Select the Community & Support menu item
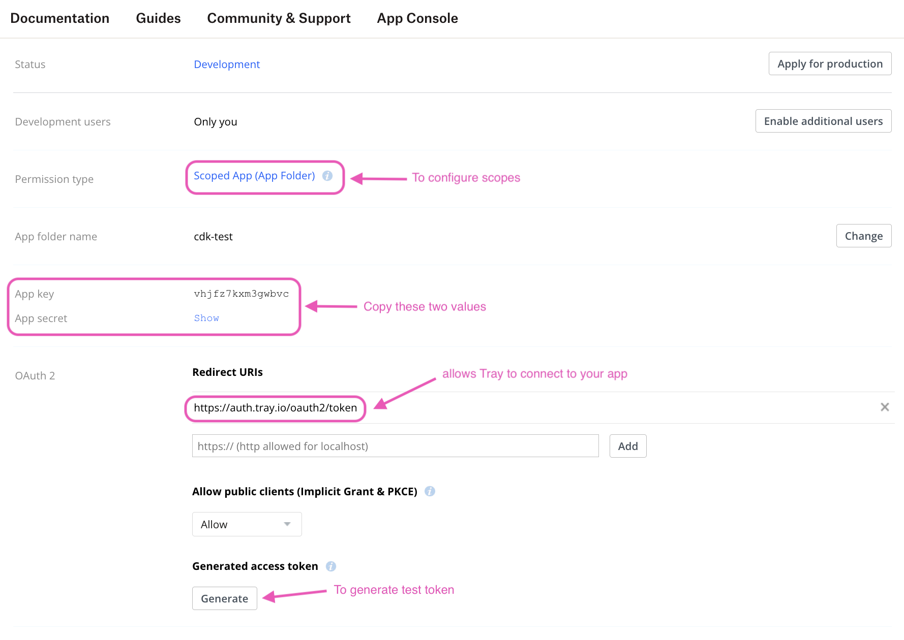 [x=279, y=18]
